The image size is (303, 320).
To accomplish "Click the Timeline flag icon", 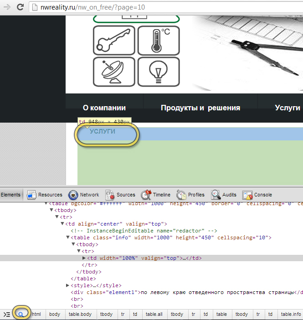I will pos(146,195).
